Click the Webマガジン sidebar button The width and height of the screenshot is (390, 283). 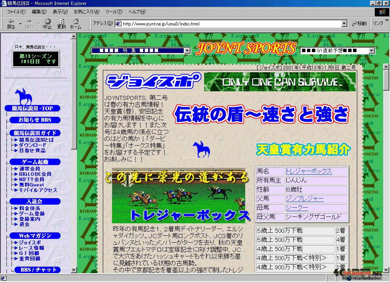(35, 236)
